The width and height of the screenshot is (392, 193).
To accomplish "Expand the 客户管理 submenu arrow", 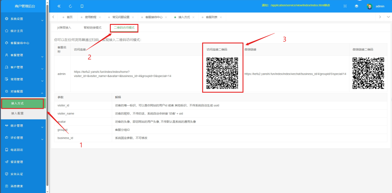I will click(42, 69).
